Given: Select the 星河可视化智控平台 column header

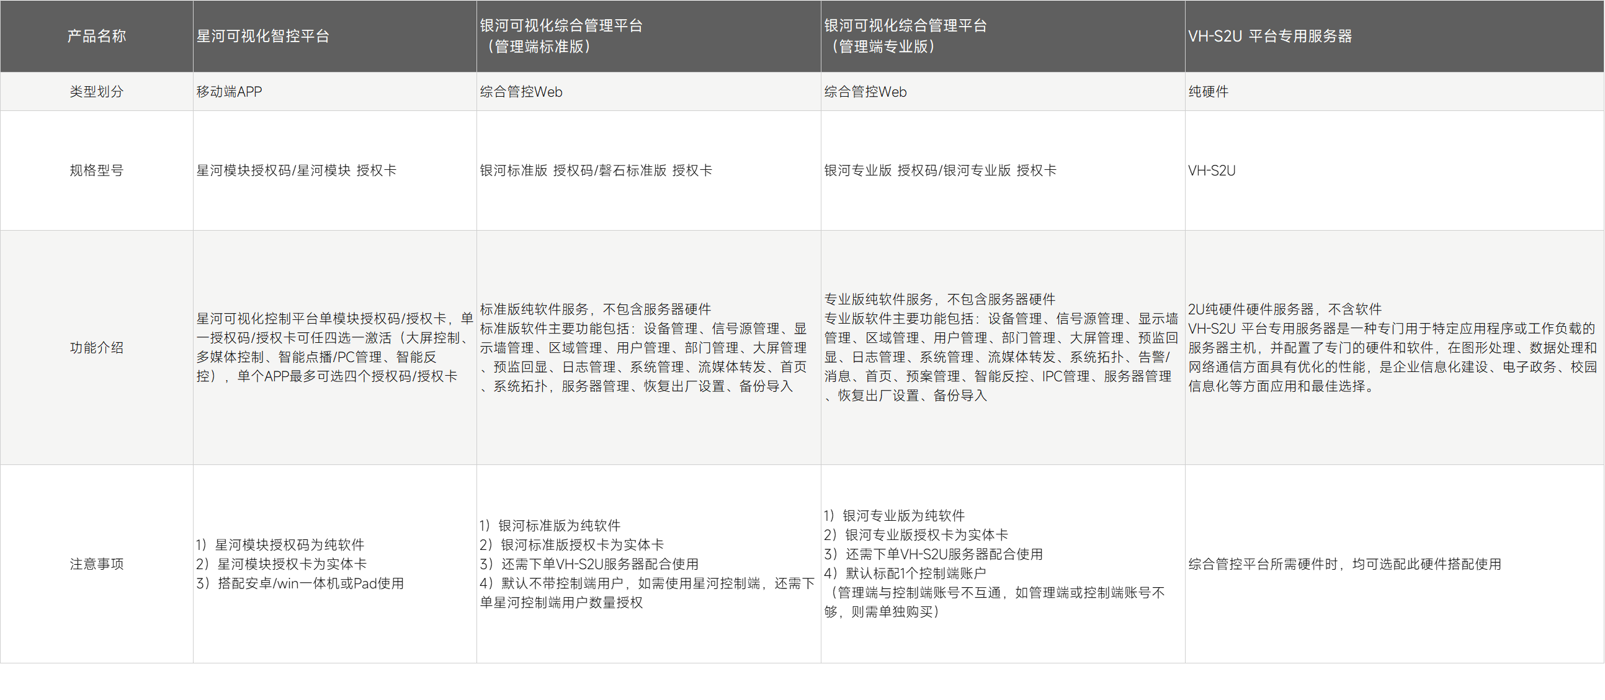Looking at the screenshot, I should click(x=262, y=36).
